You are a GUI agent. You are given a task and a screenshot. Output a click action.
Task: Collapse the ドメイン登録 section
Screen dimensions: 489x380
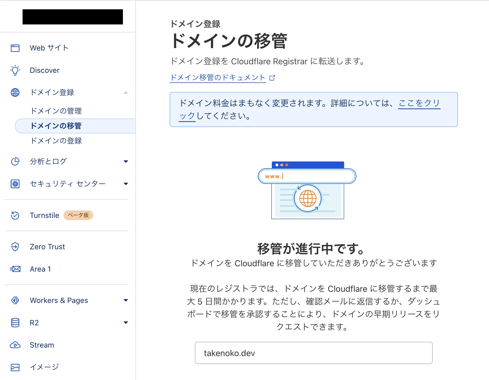126,92
